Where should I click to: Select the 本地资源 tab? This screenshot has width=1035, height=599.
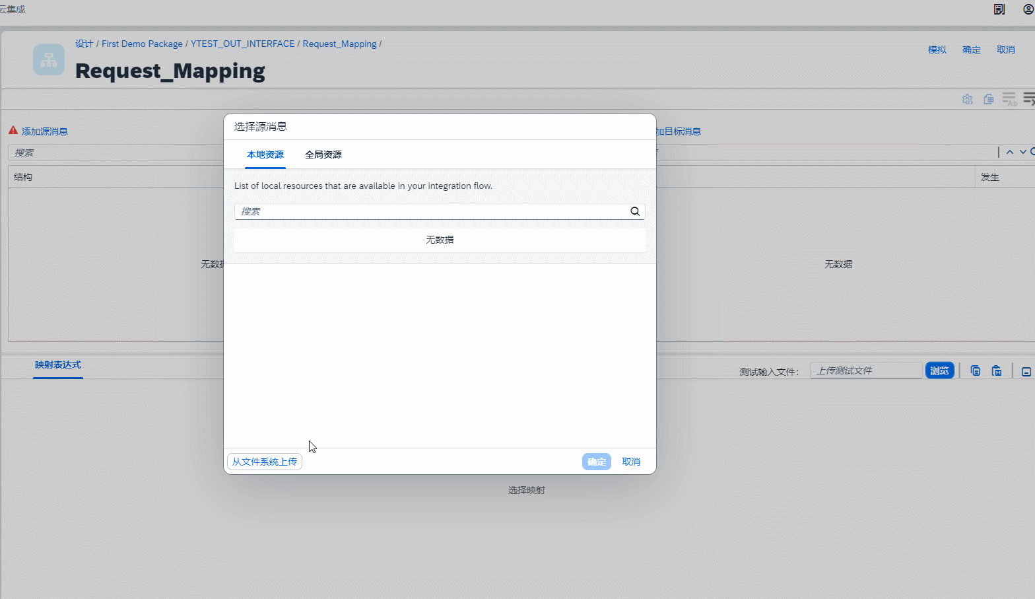pos(265,155)
